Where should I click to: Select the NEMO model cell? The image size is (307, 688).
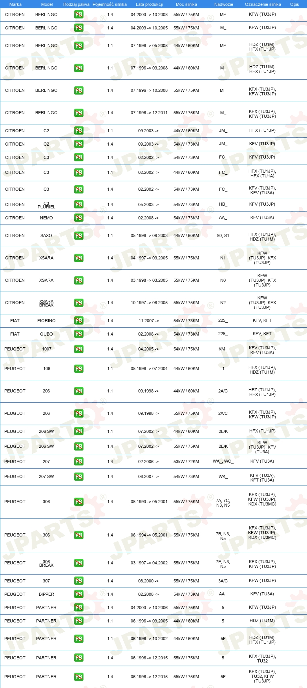(46, 218)
